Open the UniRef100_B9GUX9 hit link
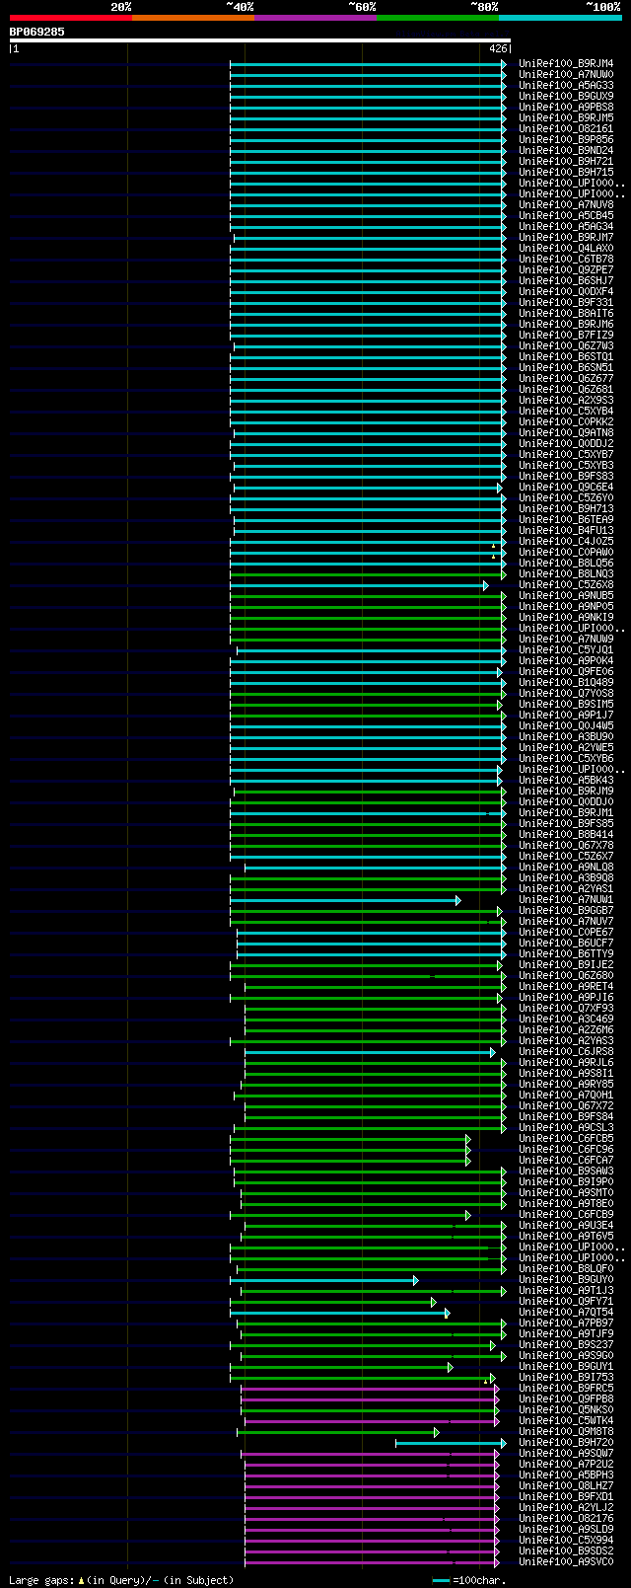Image resolution: width=631 pixels, height=1588 pixels. pyautogui.click(x=566, y=96)
